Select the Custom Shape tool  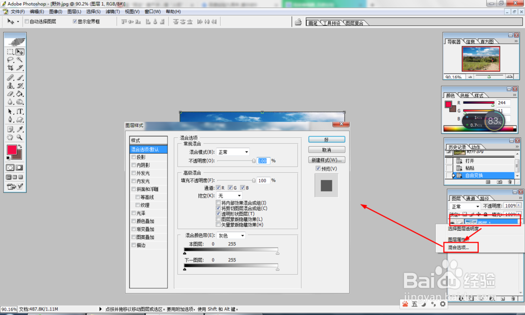[x=20, y=120]
